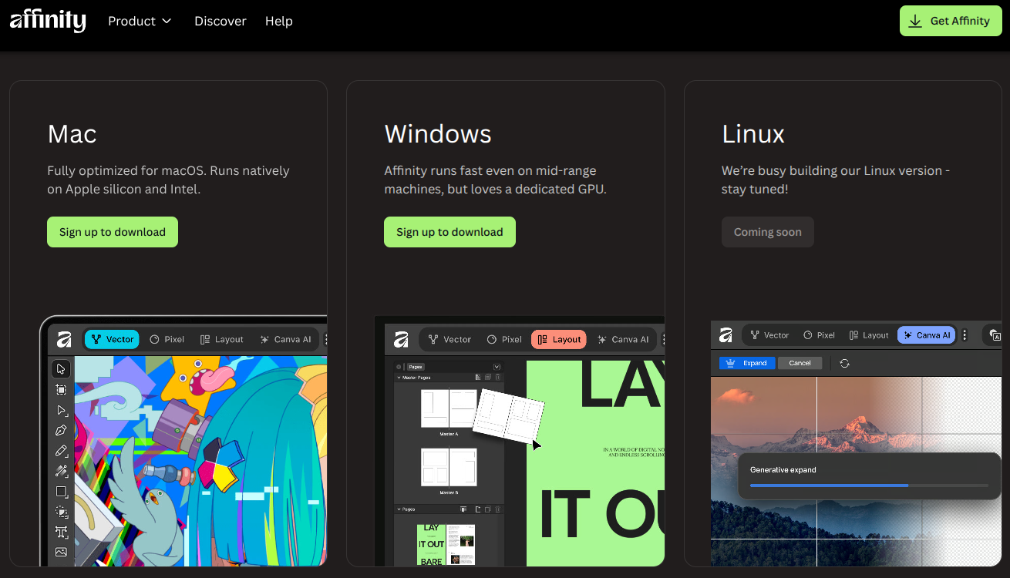Click the Generative expand progress bar
1010x578 pixels.
pos(869,486)
